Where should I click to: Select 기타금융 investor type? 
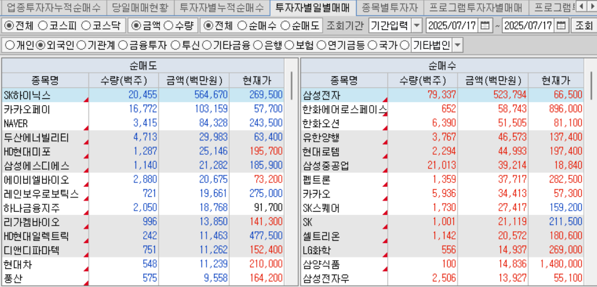[x=207, y=46]
